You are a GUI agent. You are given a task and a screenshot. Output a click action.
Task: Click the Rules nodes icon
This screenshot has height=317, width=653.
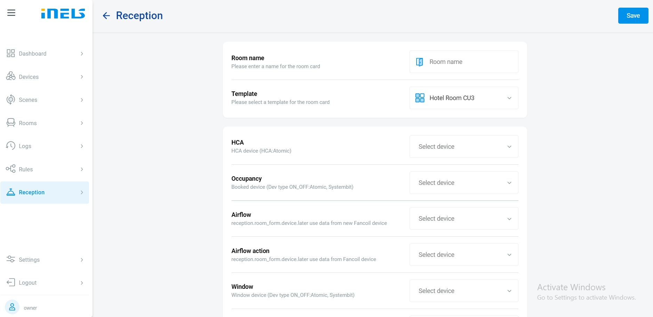(x=11, y=169)
